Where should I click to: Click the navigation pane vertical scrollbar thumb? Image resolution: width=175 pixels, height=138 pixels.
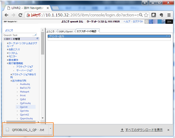(x=43, y=43)
